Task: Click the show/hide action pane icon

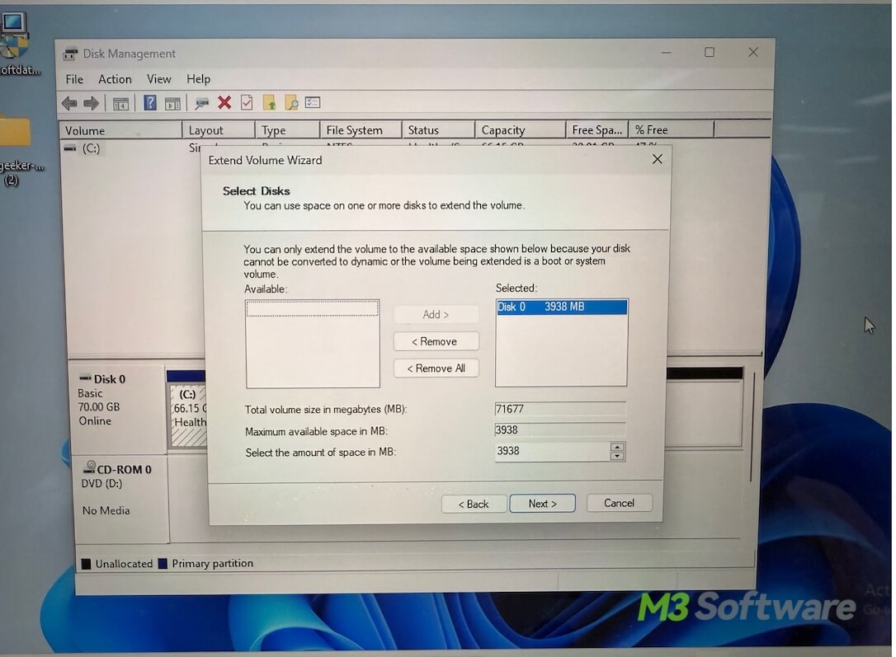Action: (172, 103)
